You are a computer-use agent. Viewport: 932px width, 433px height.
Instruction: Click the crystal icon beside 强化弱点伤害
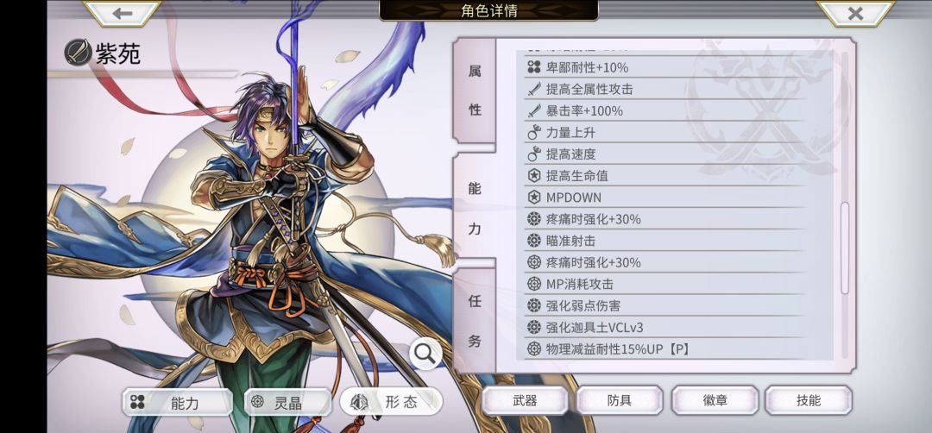click(534, 306)
